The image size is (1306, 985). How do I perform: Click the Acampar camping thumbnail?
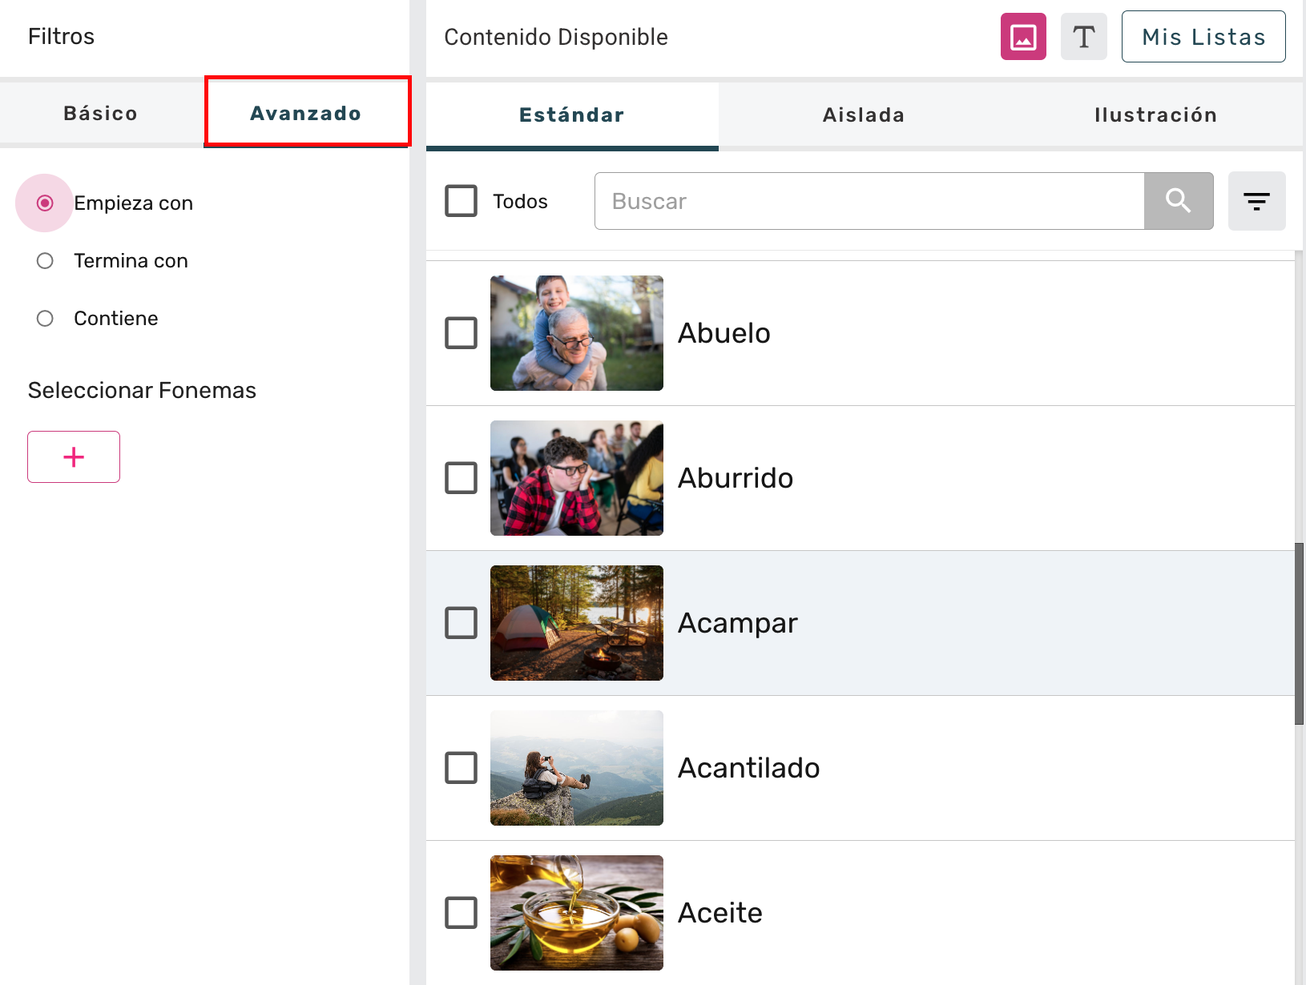(x=577, y=623)
